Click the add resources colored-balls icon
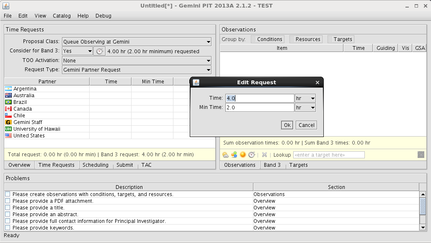The height and width of the screenshot is (243, 431). coord(234,155)
